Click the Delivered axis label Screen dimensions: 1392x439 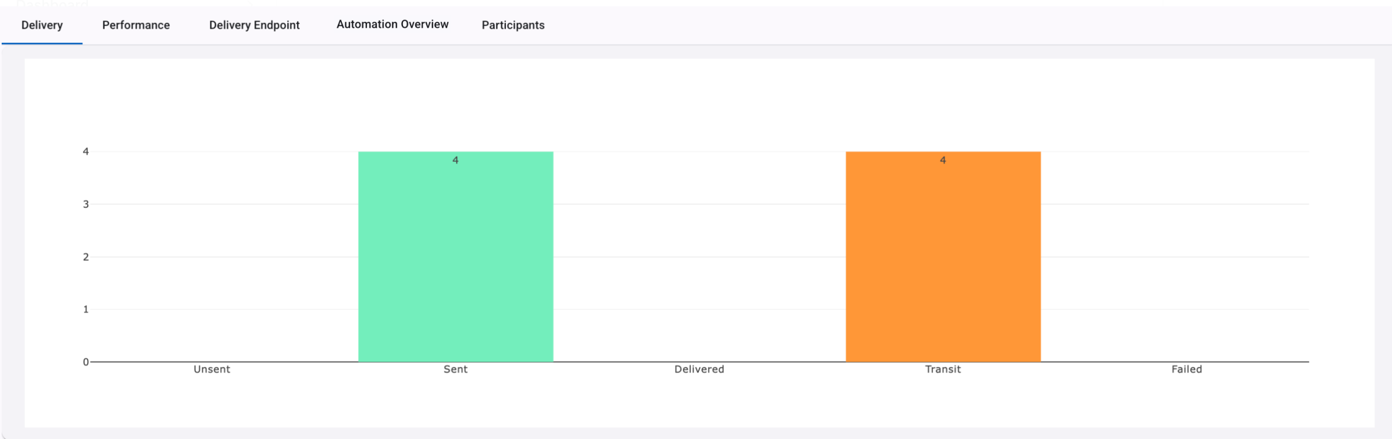click(699, 369)
